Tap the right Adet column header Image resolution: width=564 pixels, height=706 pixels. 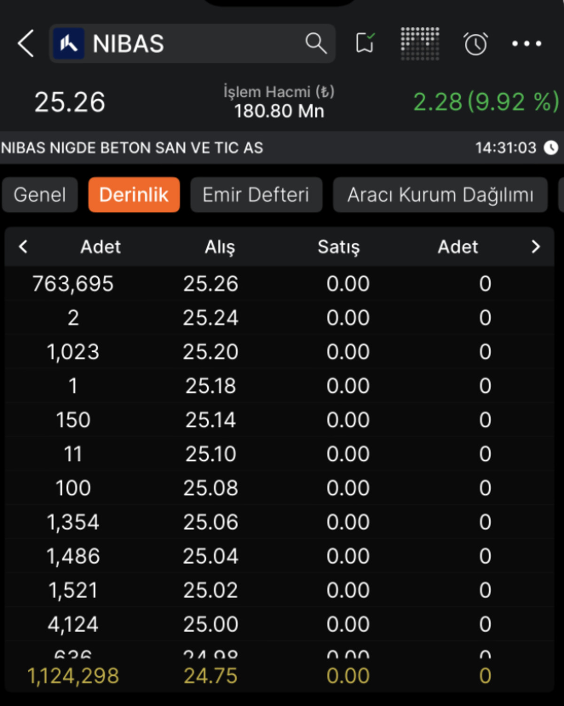click(x=458, y=247)
